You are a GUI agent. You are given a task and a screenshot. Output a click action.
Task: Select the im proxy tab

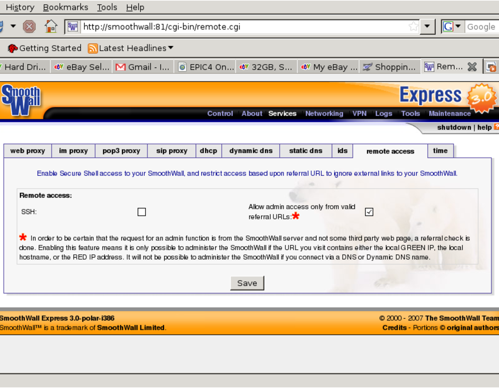pyautogui.click(x=74, y=151)
